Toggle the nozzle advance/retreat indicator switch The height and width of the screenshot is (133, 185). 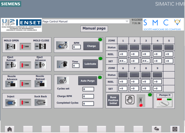(x=25, y=84)
